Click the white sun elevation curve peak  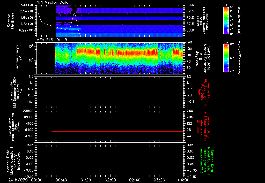tap(74, 13)
